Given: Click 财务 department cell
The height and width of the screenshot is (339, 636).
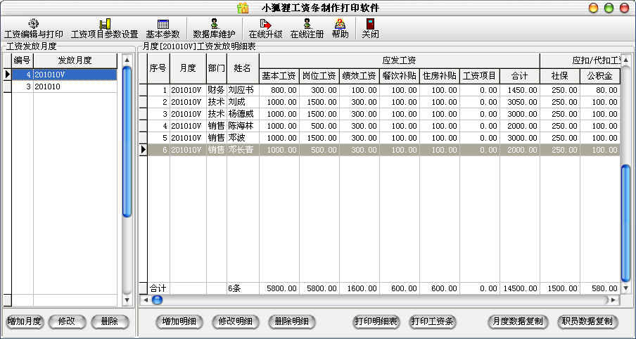Looking at the screenshot, I should [x=216, y=90].
